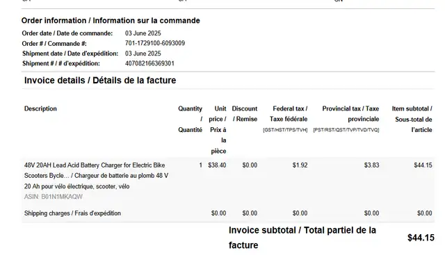Click the $1.92 federal tax amount
The height and width of the screenshot is (255, 445).
click(x=300, y=165)
